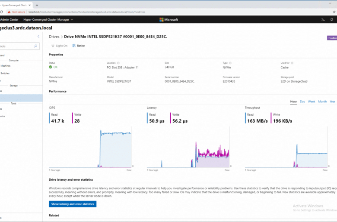
Task: Click firmware version E2010435
Action: pos(229,81)
